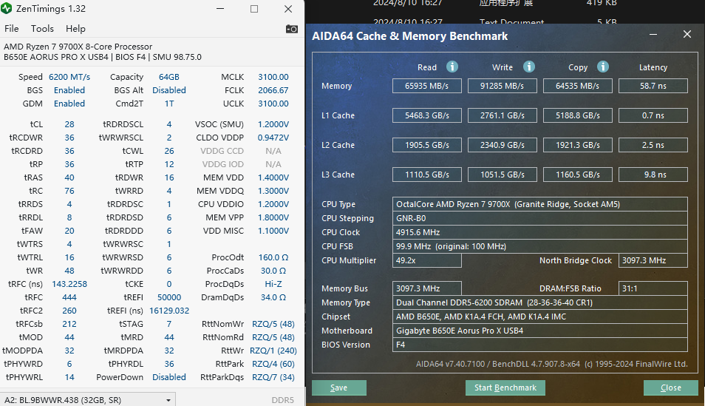The image size is (705, 406).
Task: Maximize the ZenTimings window
Action: (x=254, y=9)
